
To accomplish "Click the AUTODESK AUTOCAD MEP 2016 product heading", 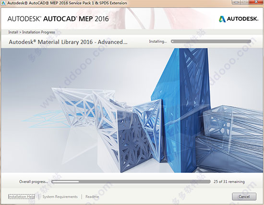I will tap(58, 19).
